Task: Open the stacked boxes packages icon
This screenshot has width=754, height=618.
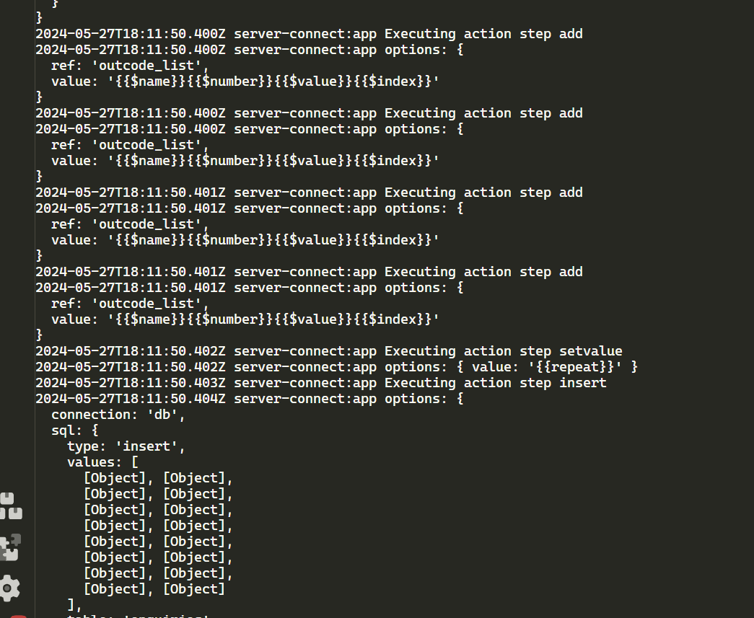Action: pos(11,506)
